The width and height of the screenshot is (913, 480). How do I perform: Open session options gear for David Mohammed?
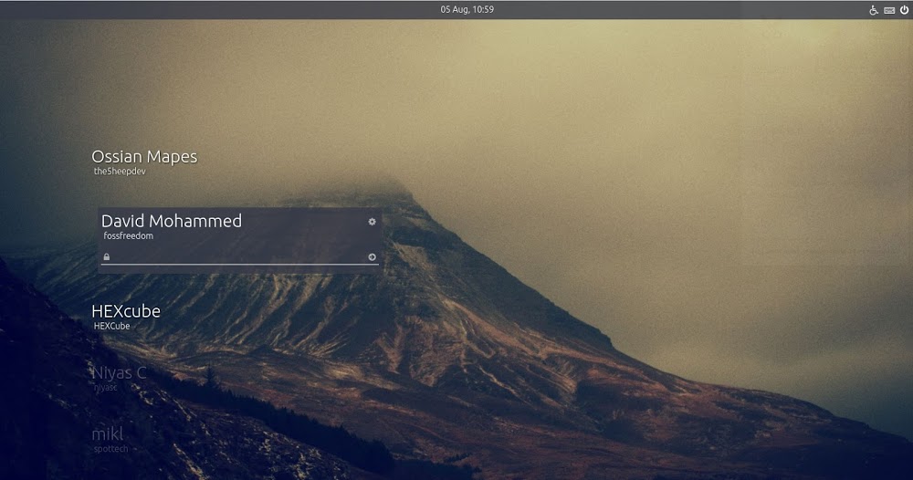tap(372, 222)
